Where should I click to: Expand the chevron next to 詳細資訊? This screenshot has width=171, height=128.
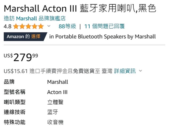point(140,71)
